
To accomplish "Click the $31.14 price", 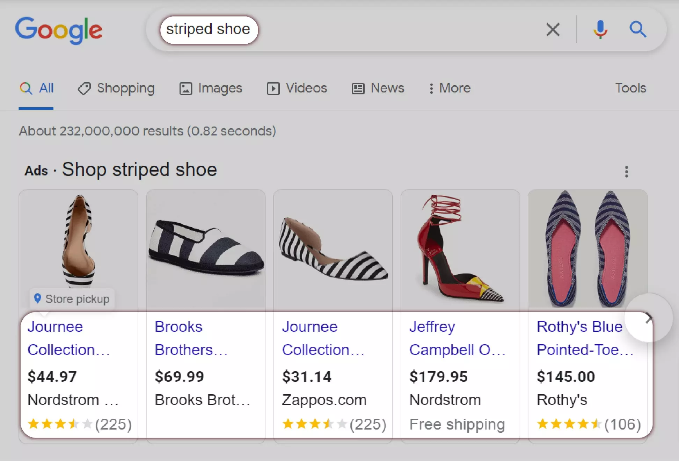I will coord(307,376).
